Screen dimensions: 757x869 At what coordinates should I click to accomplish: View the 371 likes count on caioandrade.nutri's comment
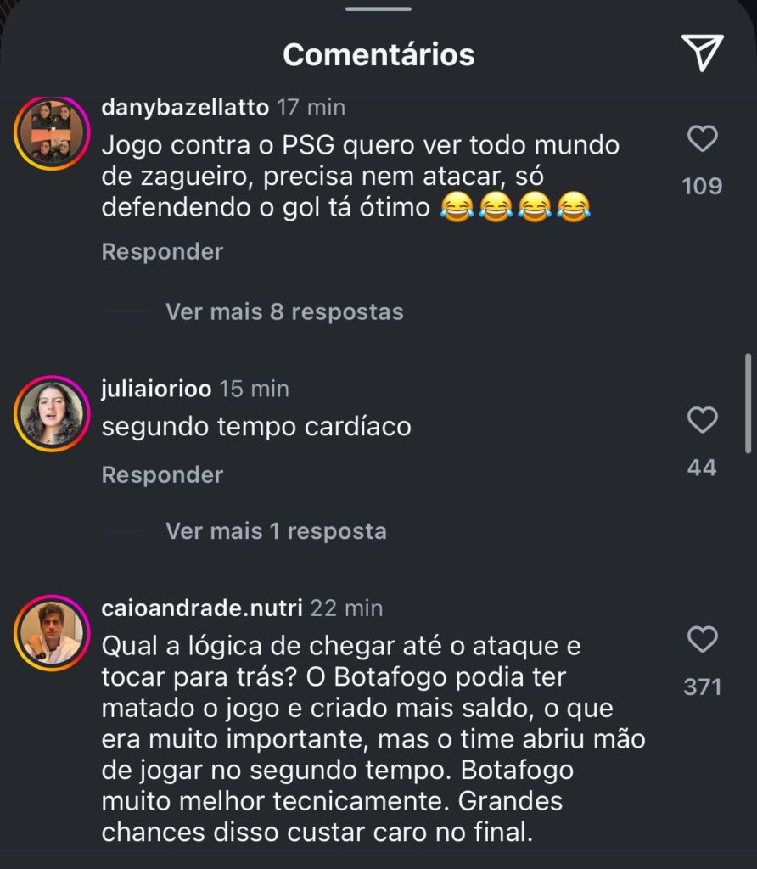point(702,687)
